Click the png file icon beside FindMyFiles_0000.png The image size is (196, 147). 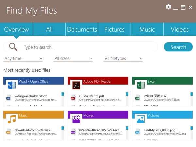(138, 132)
